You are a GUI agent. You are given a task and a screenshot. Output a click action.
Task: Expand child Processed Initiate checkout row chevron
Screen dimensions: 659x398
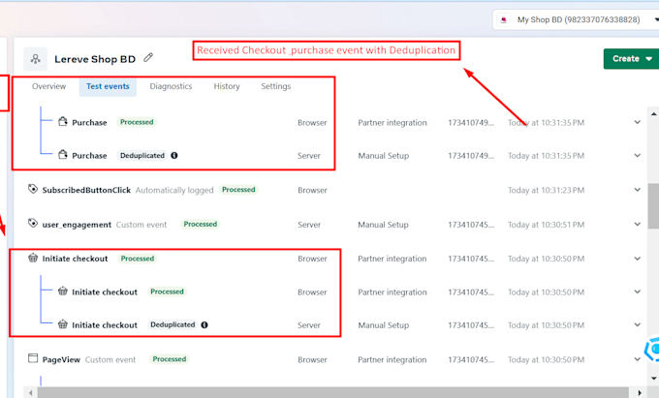[637, 291]
